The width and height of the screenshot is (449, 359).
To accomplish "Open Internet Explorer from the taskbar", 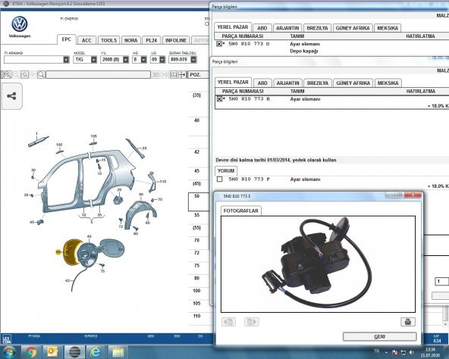I will click(96, 352).
